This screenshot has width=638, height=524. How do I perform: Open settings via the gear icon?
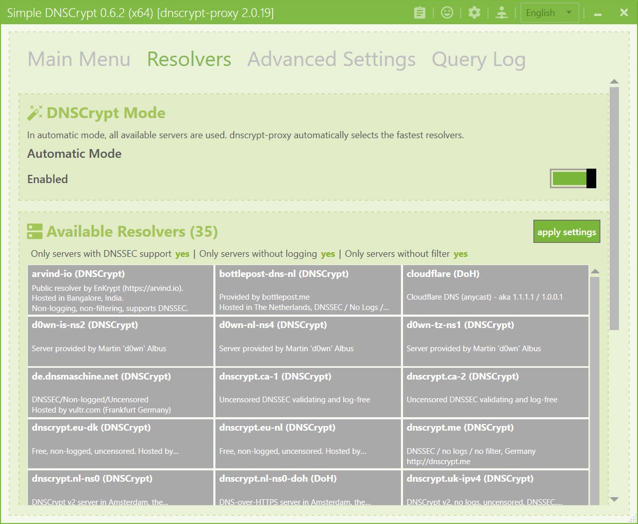pyautogui.click(x=474, y=13)
